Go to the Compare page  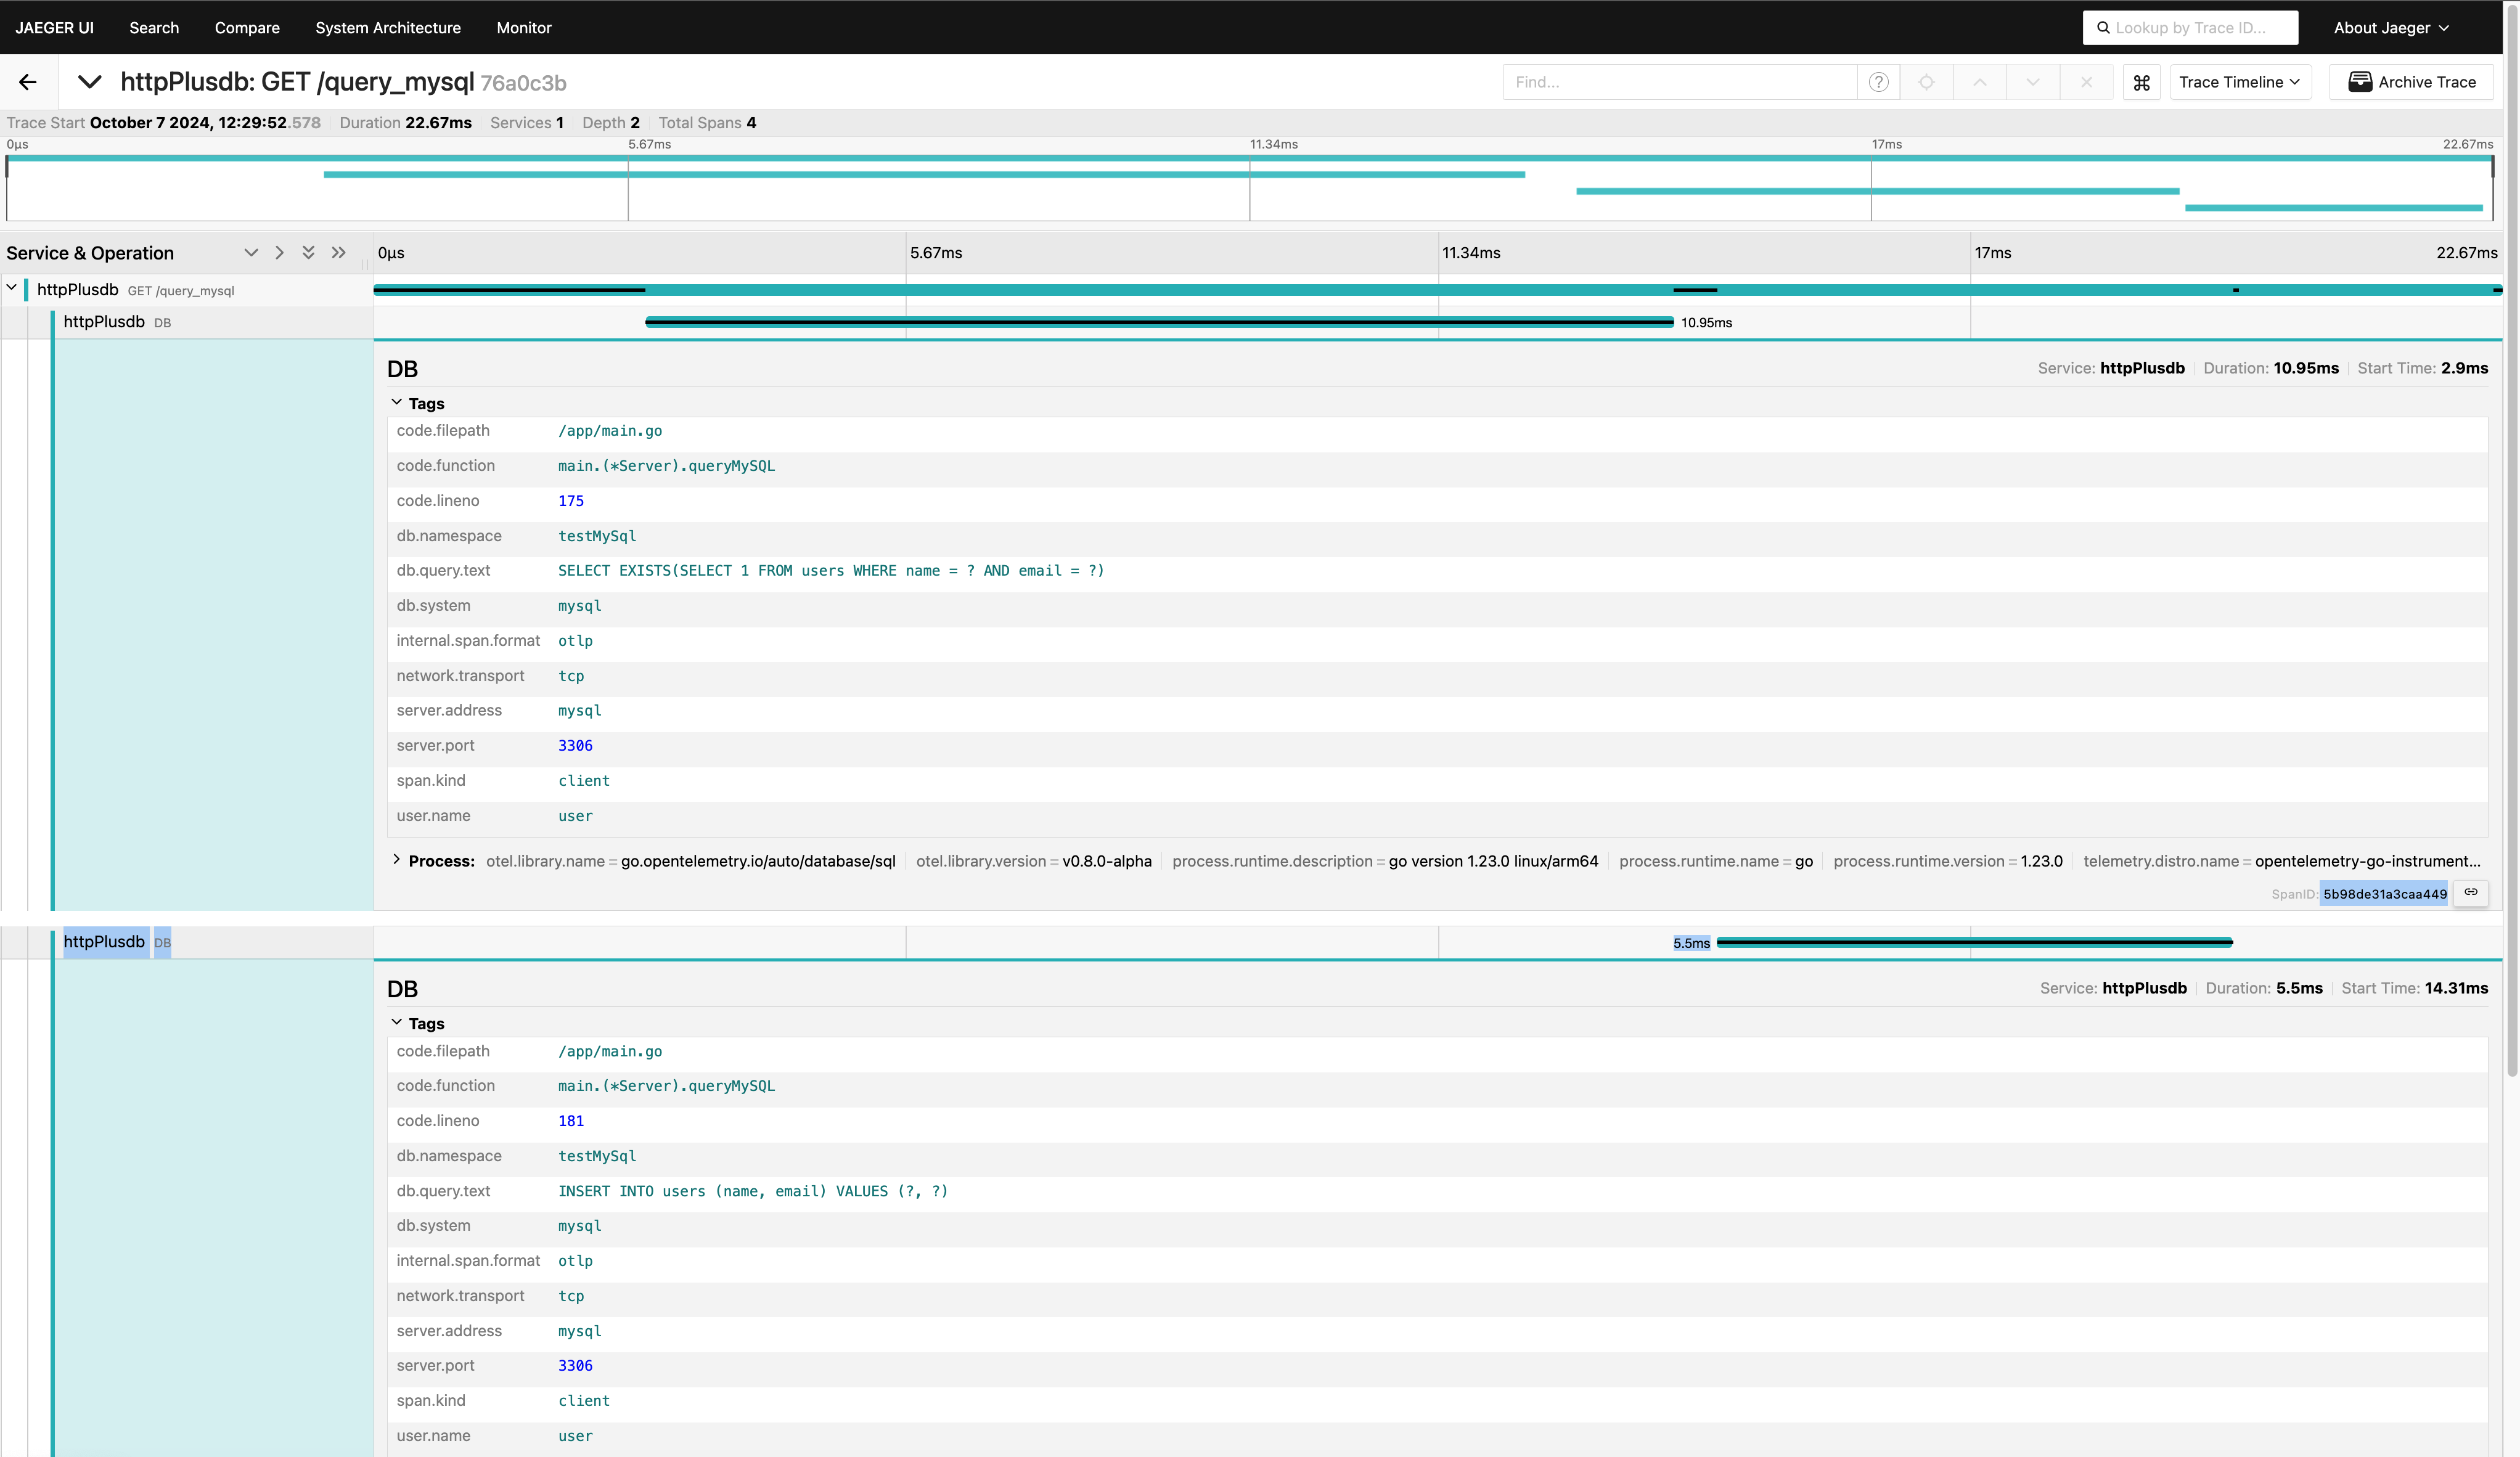coord(247,28)
